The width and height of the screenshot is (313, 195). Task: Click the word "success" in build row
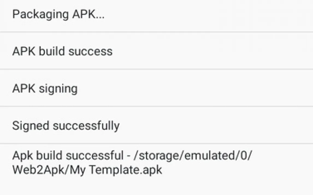tap(90, 51)
